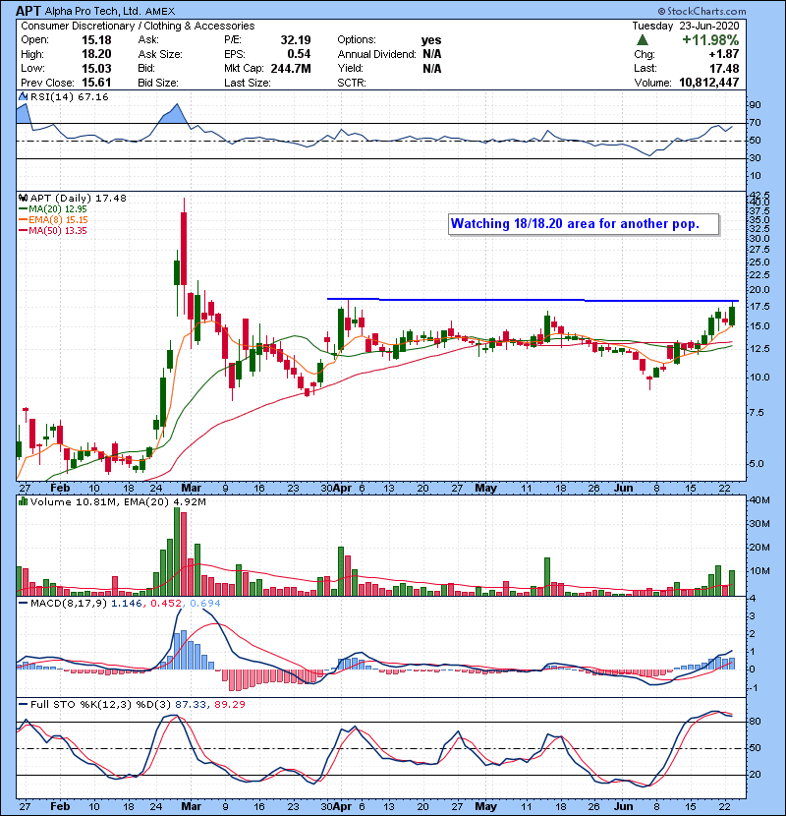
Task: Click the Options value 'yes'
Action: click(x=431, y=40)
